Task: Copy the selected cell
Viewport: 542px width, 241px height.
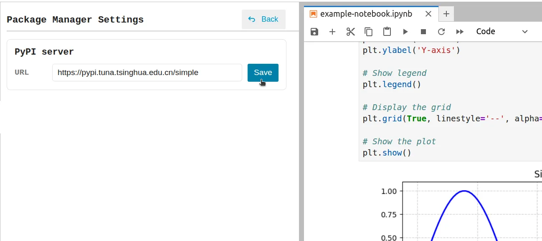Action: point(369,31)
